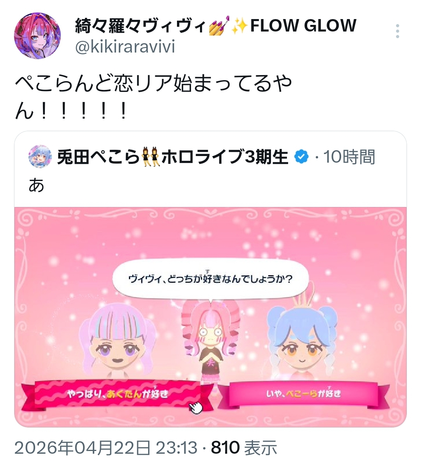The height and width of the screenshot is (465, 421).
Task: Open the 2026年04月22日 23:13 timestamp
Action: coord(106,447)
